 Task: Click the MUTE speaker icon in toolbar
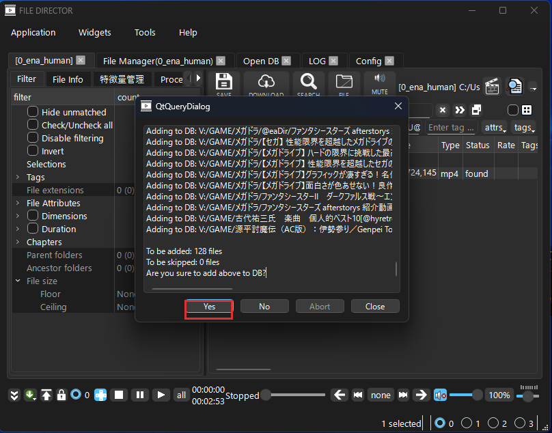[x=380, y=83]
